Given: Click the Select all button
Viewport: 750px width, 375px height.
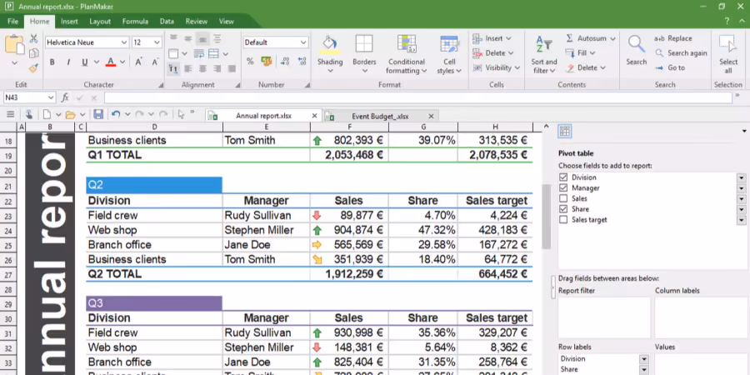Looking at the screenshot, I should tap(728, 54).
